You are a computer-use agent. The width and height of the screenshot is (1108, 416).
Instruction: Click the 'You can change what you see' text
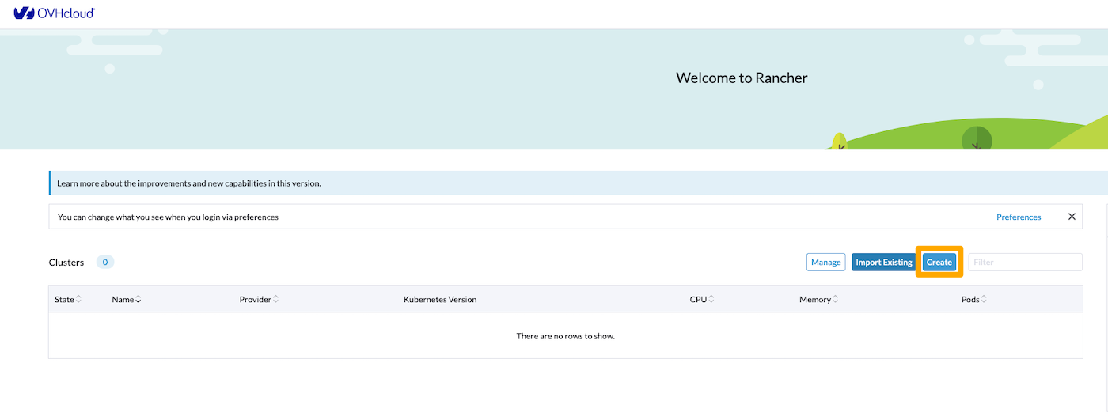pos(168,217)
